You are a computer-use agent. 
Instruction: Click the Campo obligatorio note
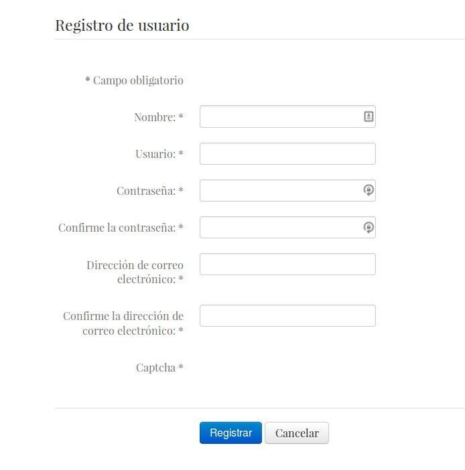(134, 80)
